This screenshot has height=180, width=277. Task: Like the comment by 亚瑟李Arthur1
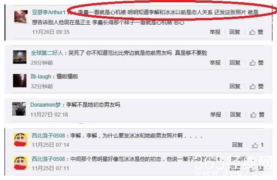point(256,32)
